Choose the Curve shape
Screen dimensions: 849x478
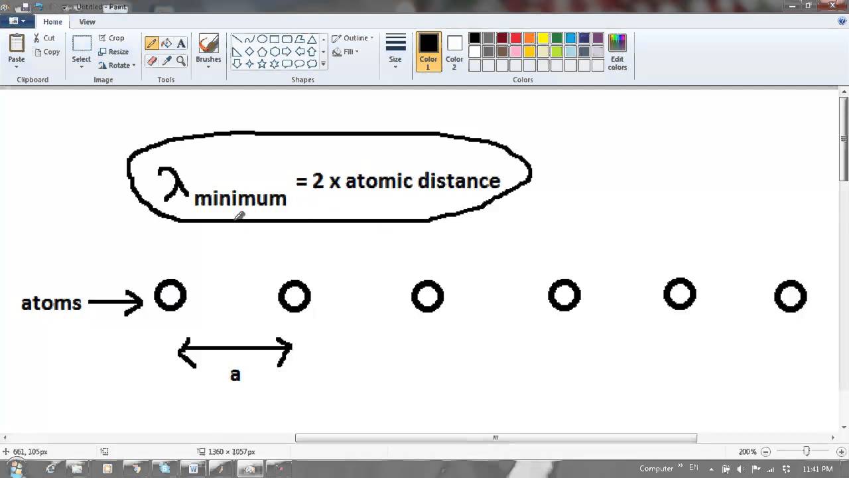click(x=249, y=39)
